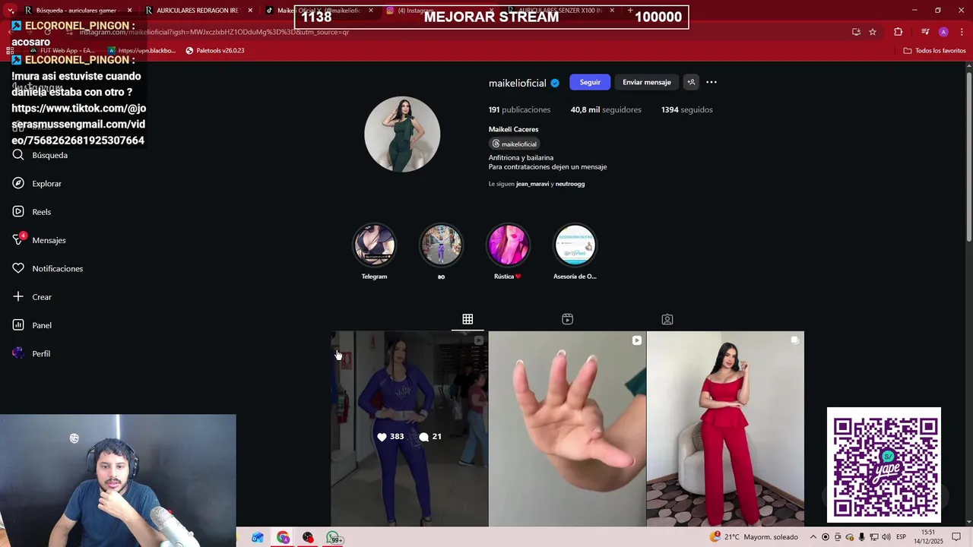Switch to the Reels tab icon

click(567, 319)
